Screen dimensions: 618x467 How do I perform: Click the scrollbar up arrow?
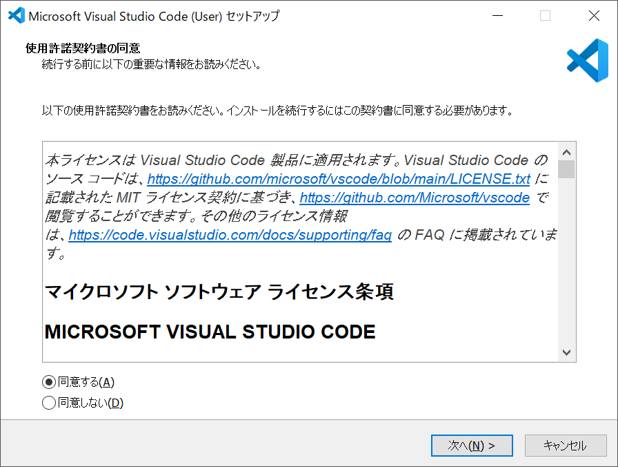pos(568,151)
